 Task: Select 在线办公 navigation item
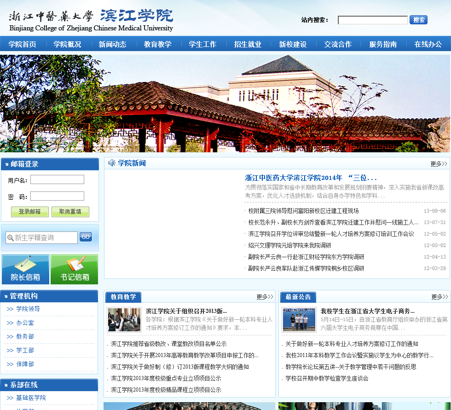point(428,44)
